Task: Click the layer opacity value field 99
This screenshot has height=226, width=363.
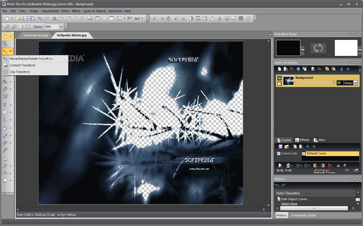Action: click(340, 83)
